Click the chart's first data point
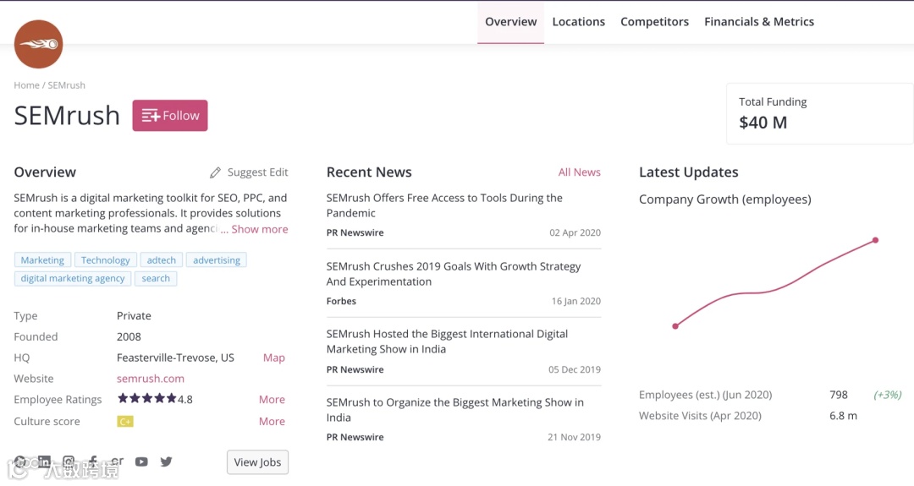The height and width of the screenshot is (486, 914). tap(675, 326)
